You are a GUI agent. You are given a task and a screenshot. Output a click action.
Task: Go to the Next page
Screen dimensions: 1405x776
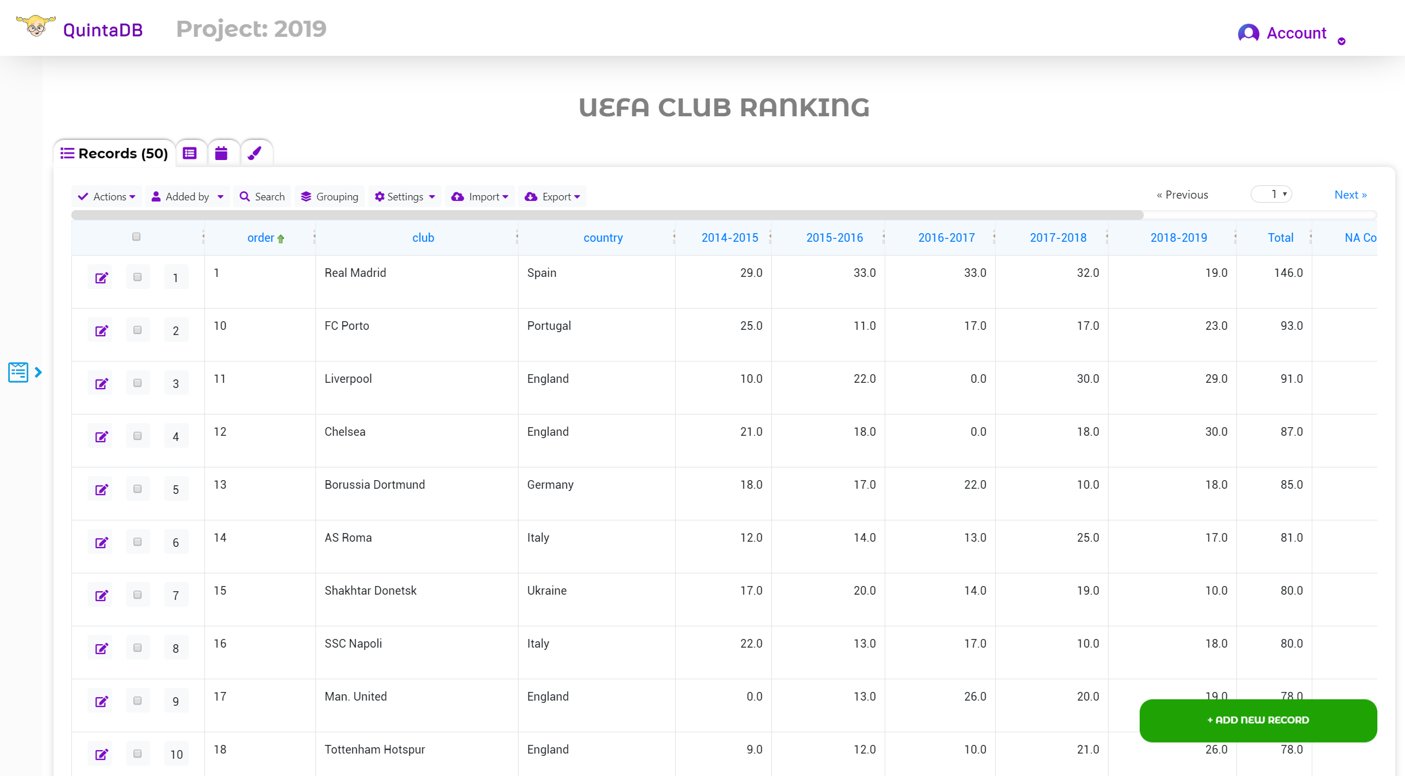[x=1350, y=195]
